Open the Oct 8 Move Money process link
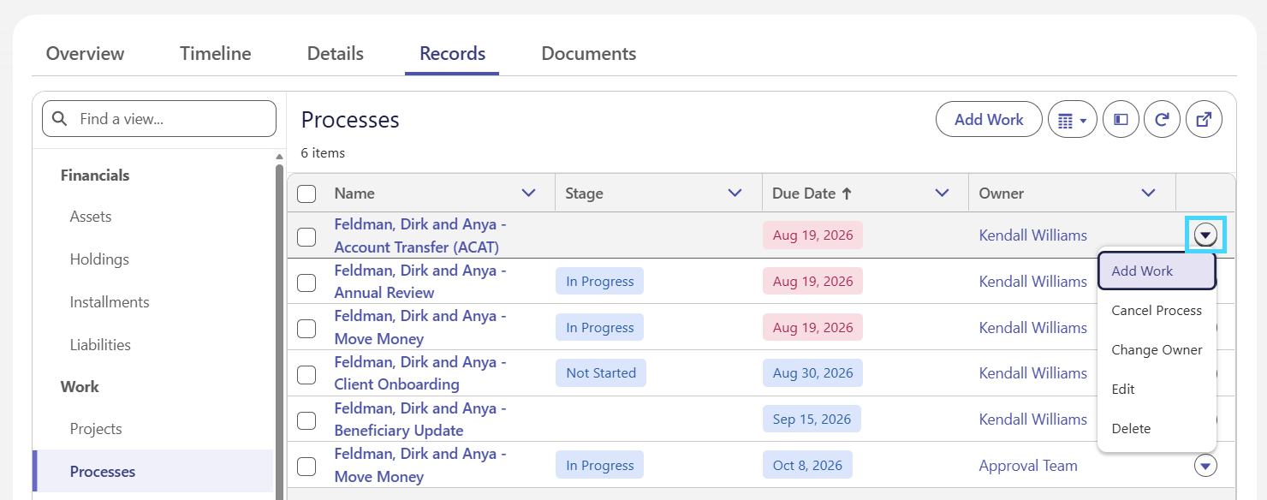Screen dimensions: 1267x500 [x=420, y=465]
